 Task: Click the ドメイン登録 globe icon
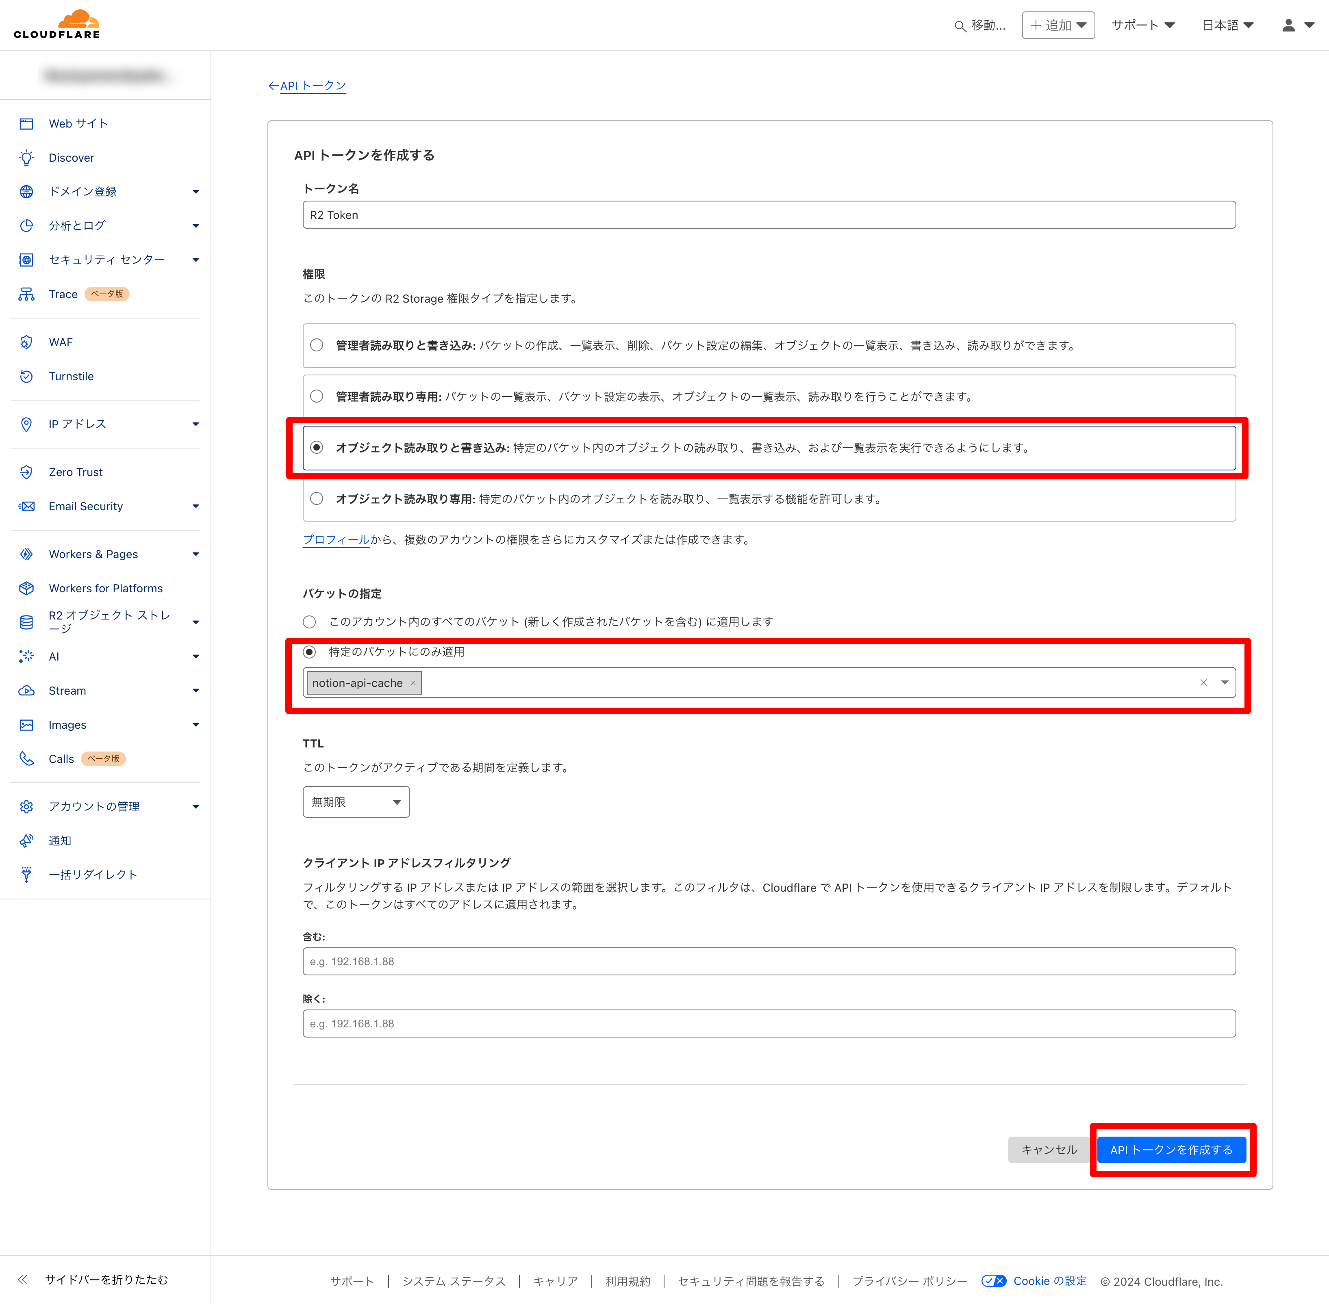[26, 192]
